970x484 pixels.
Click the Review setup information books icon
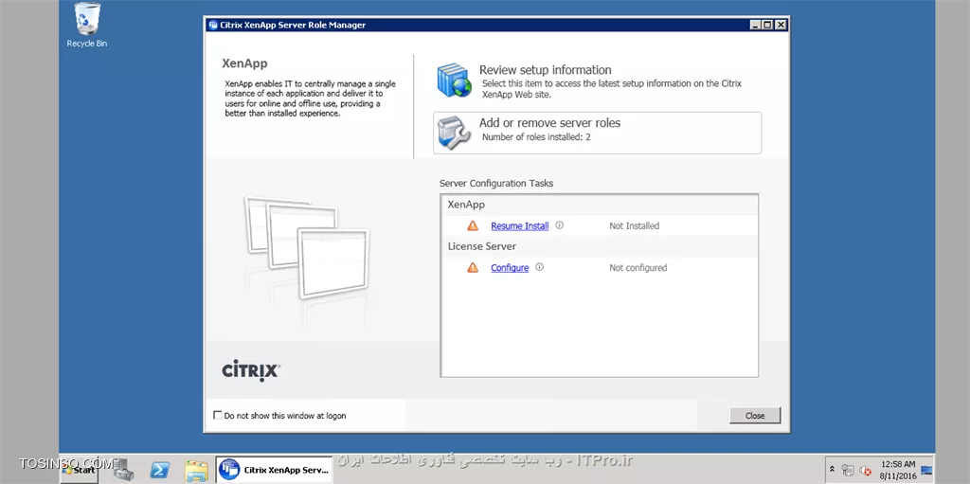coord(455,81)
